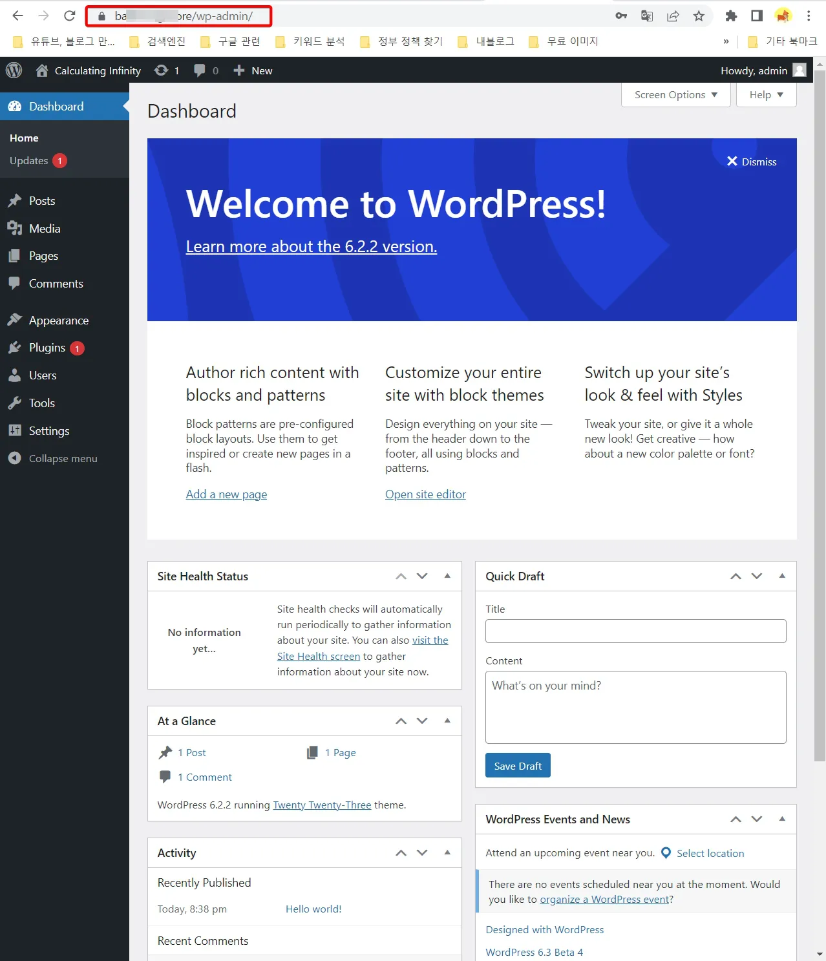Image resolution: width=826 pixels, height=961 pixels.
Task: Click the admin avatar next to Howdy, admin
Action: pos(800,70)
